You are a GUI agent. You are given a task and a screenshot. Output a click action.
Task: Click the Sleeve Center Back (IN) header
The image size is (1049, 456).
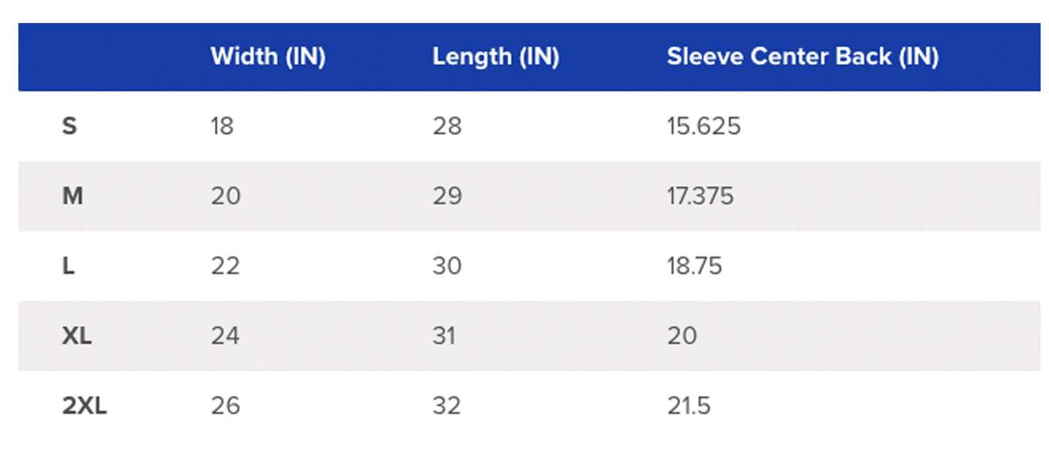[802, 57]
